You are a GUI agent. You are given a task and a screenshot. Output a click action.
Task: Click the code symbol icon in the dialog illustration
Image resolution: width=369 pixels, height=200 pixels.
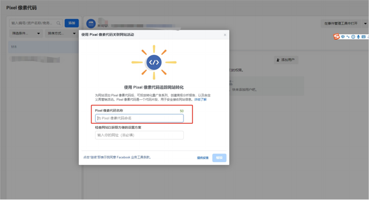coord(154,63)
